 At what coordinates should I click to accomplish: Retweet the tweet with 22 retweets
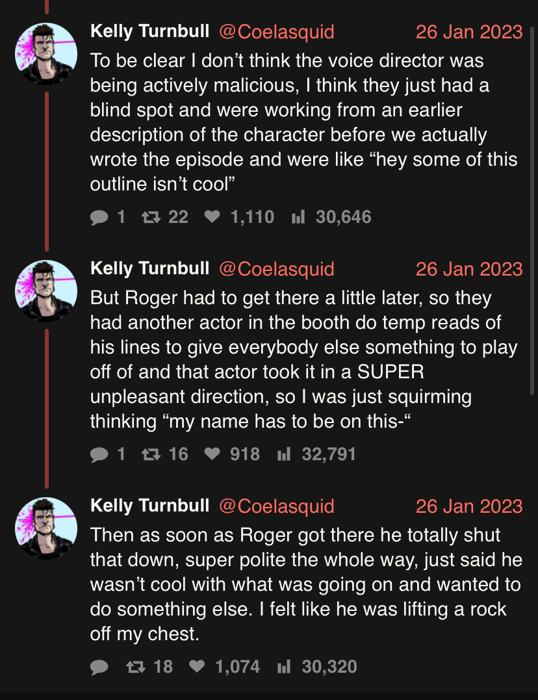click(x=150, y=217)
